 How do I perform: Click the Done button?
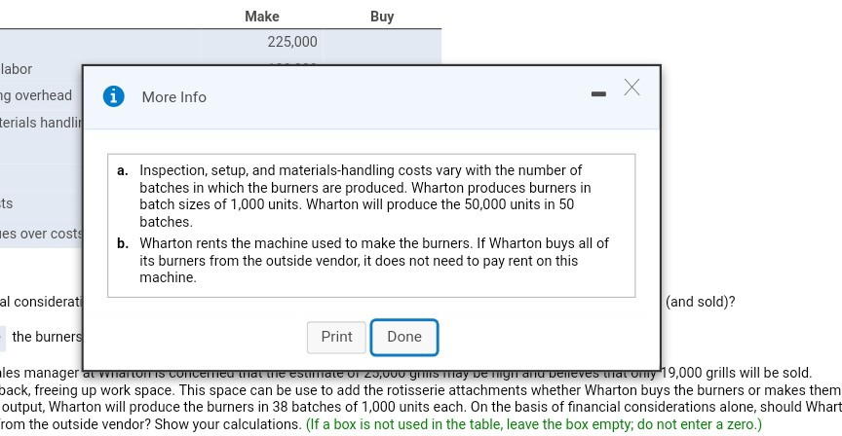(x=404, y=338)
